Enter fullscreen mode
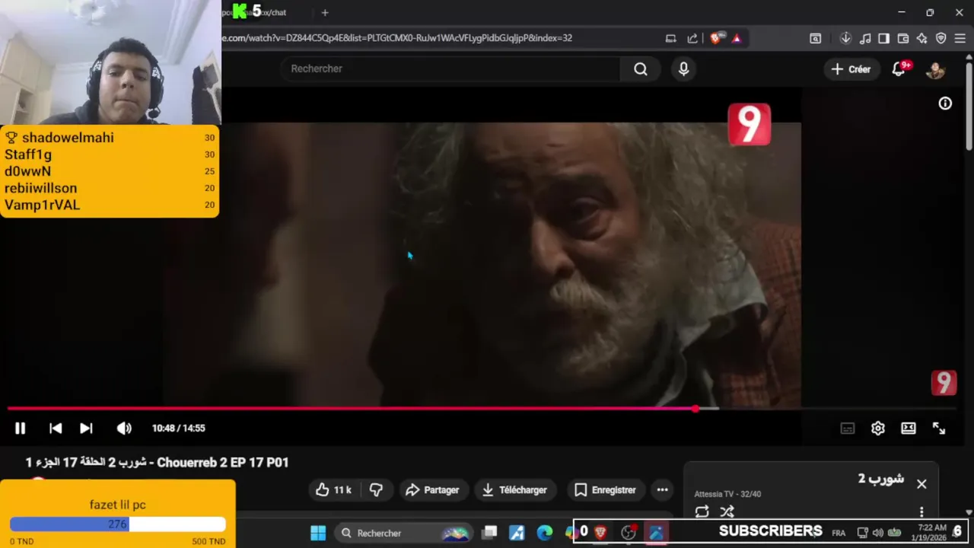Screen dimensions: 974x548 point(939,429)
